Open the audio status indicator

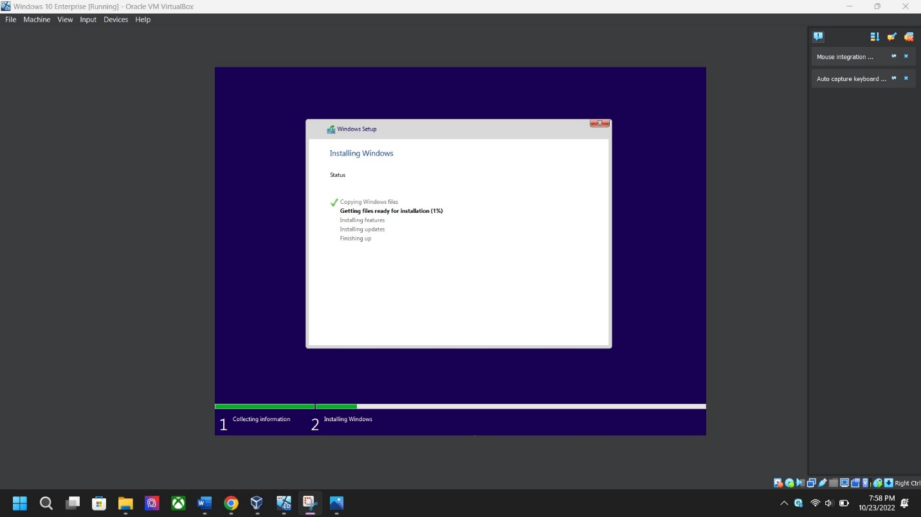pyautogui.click(x=800, y=483)
